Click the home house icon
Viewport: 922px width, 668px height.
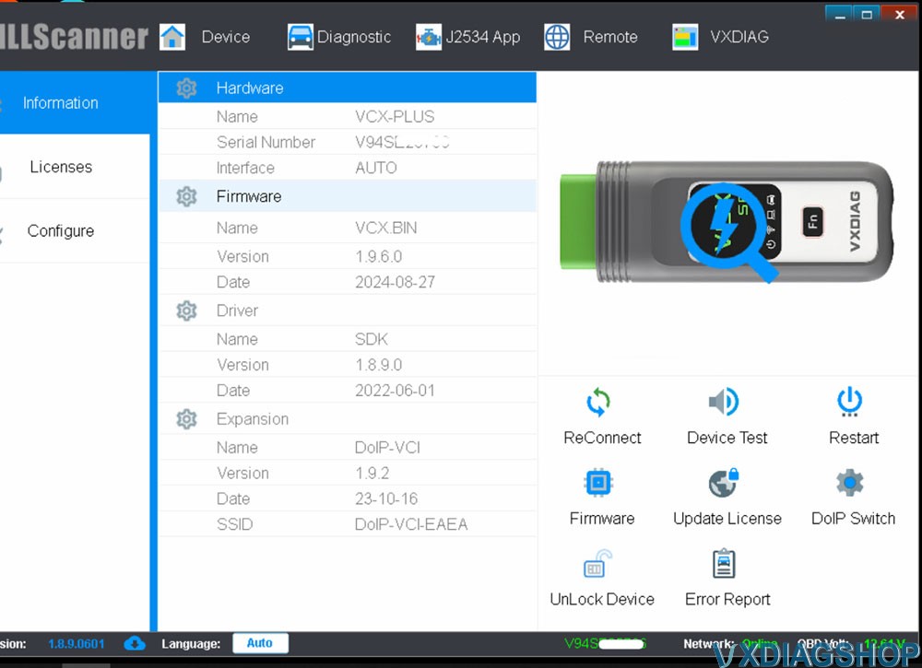pos(172,37)
